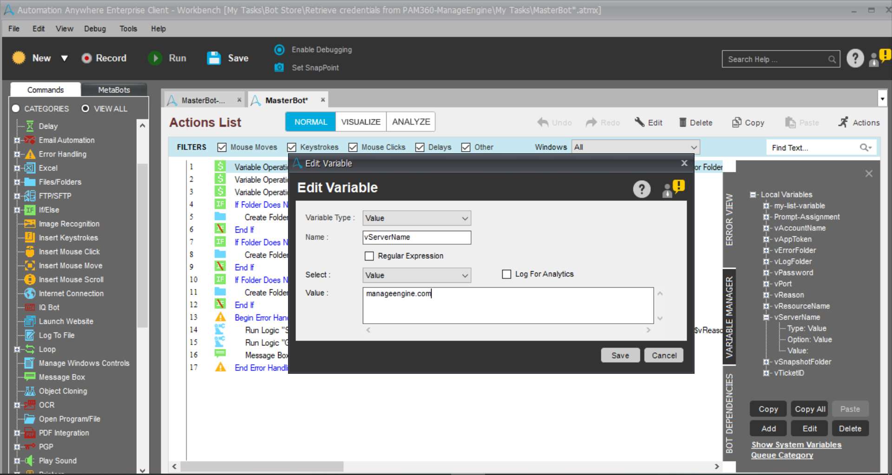Select the FTP/SFTP command icon
Screen dimensions: 892x475
click(30, 196)
